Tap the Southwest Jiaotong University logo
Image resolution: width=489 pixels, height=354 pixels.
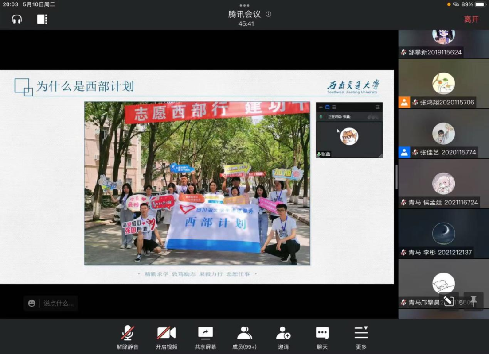tap(353, 87)
